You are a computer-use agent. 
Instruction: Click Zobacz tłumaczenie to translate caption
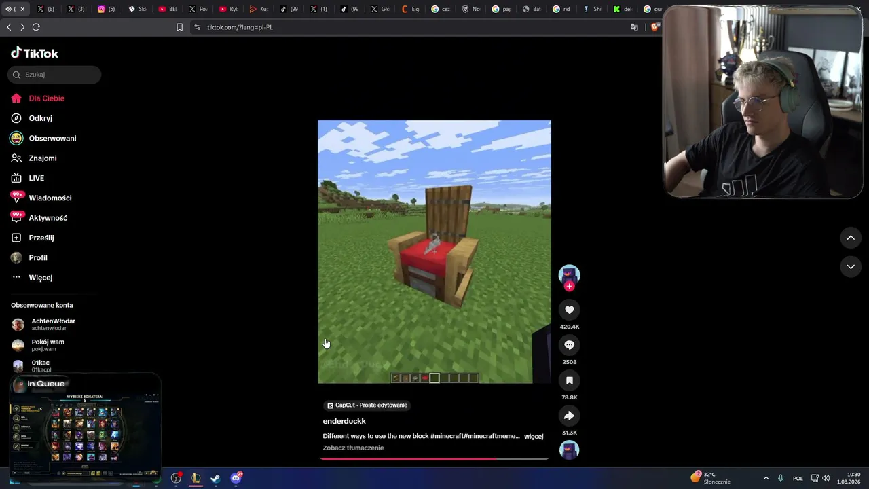pyautogui.click(x=353, y=448)
